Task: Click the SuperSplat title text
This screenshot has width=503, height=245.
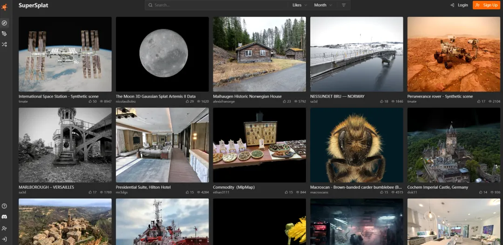Action: [34, 5]
